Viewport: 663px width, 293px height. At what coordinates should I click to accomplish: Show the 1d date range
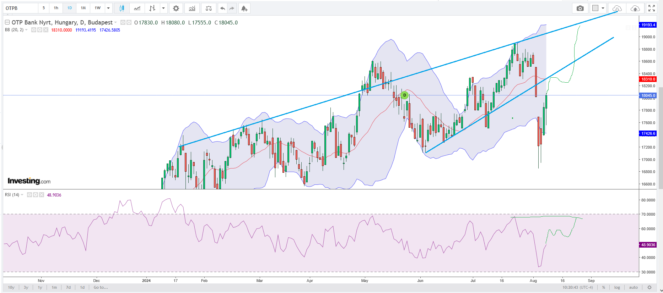tap(82, 287)
